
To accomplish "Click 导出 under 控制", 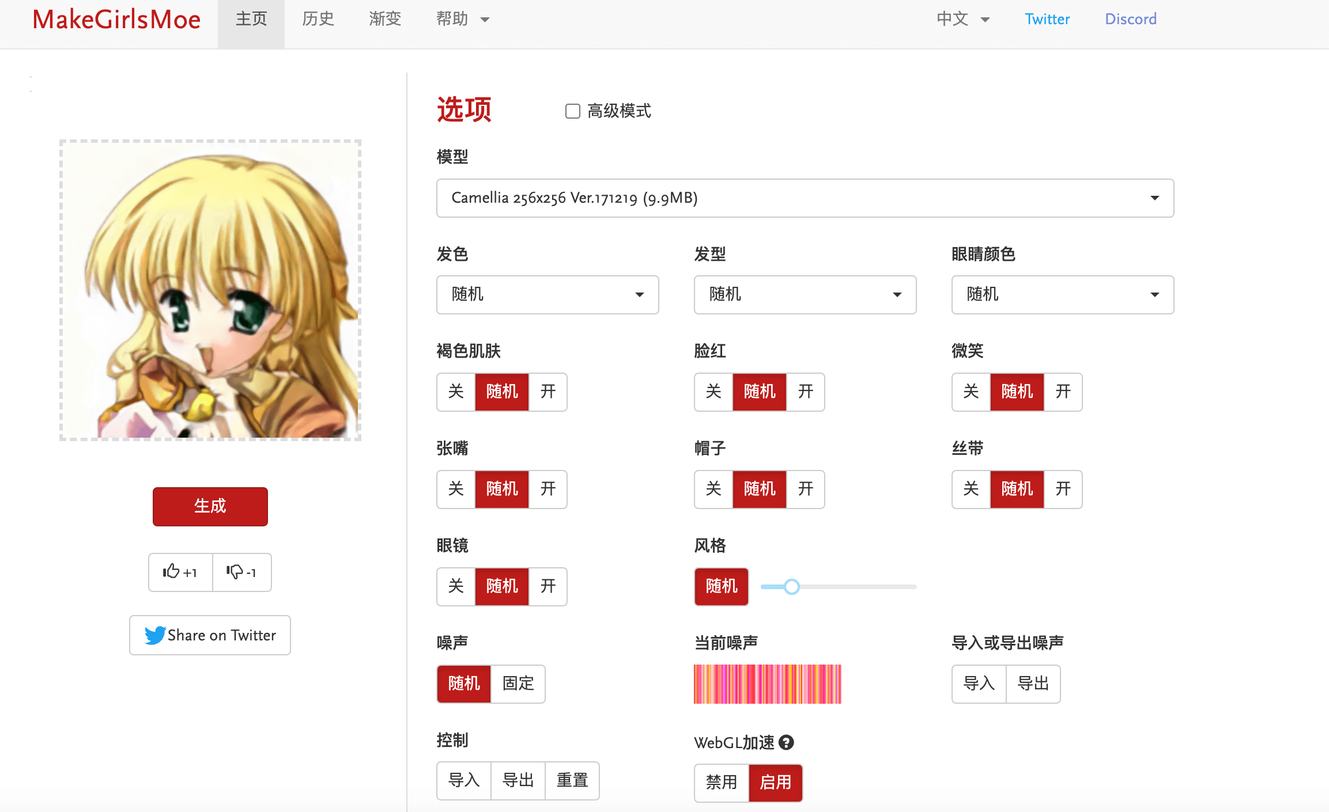I will coord(518,781).
